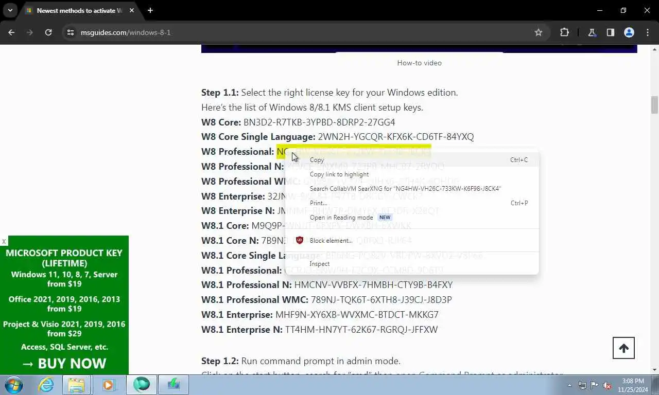659x395 pixels.
Task: Show hidden system tray icons
Action: click(x=569, y=385)
